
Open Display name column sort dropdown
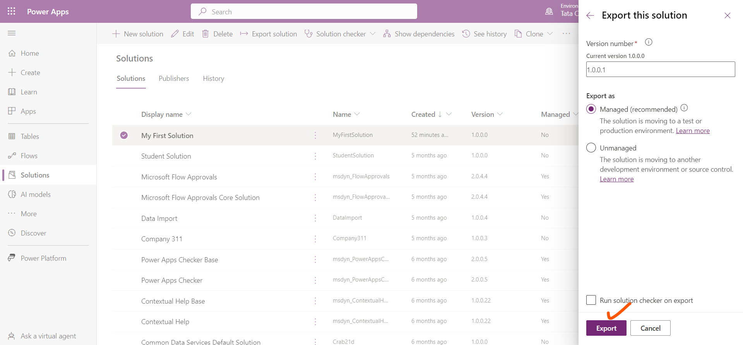pyautogui.click(x=188, y=114)
